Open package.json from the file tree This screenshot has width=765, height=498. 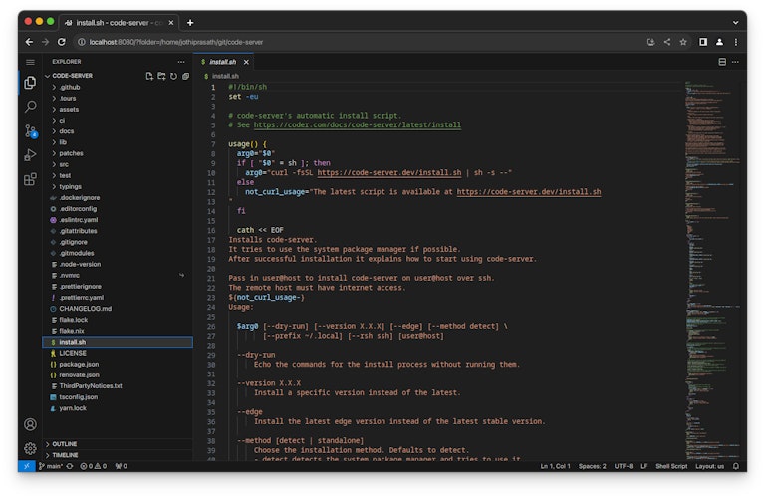click(x=78, y=364)
